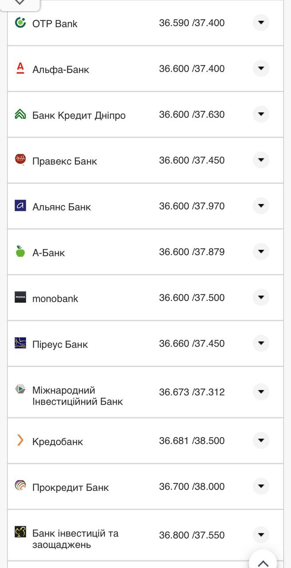291x568 pixels.
Task: Click the red Альфа-Банк logo
Action: click(x=20, y=68)
